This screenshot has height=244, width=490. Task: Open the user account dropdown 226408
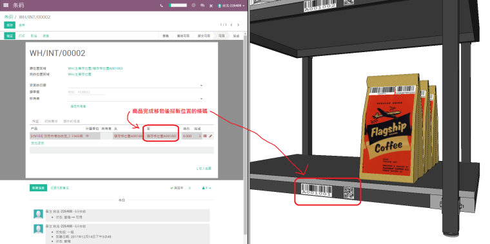[x=231, y=6]
